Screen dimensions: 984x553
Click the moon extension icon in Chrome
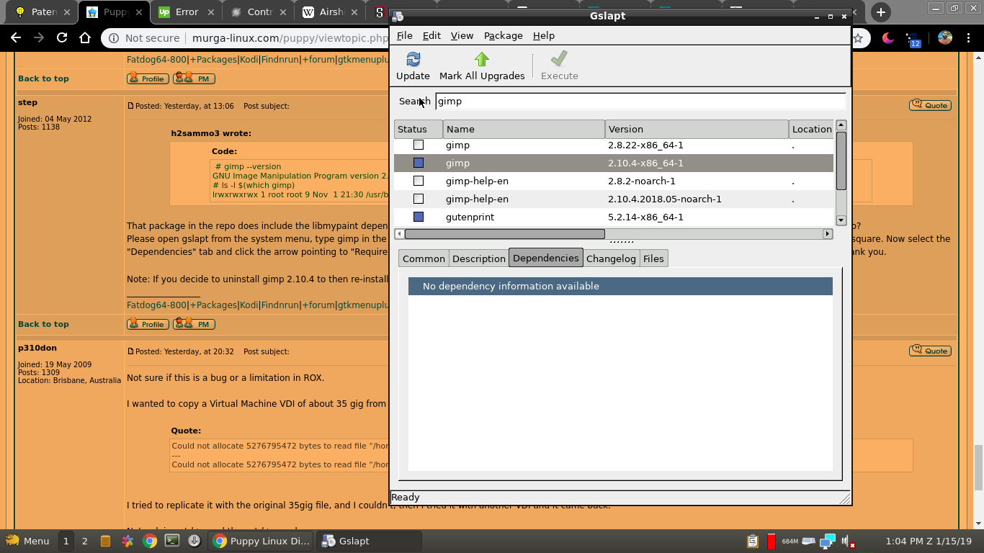point(888,38)
